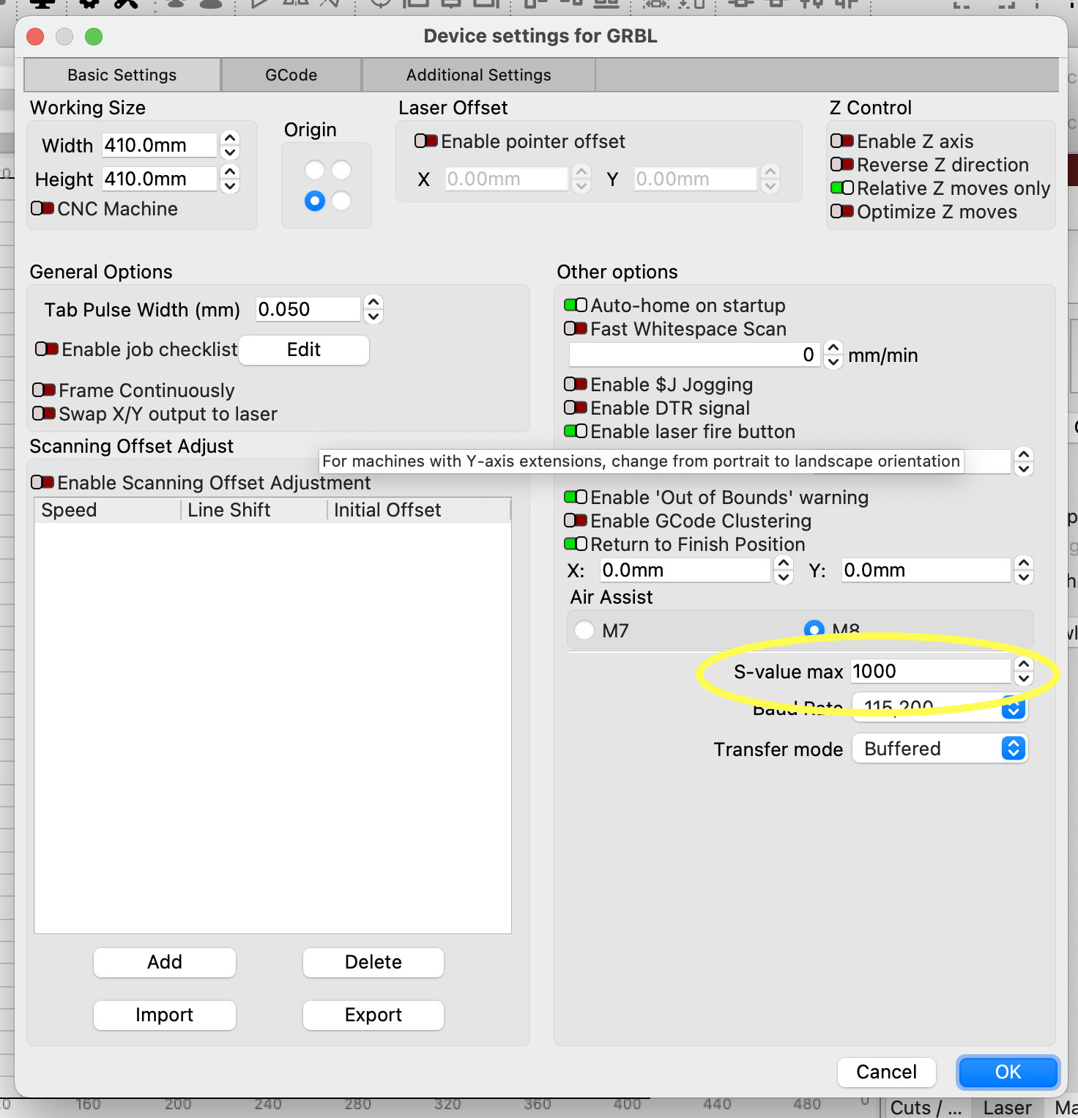1078x1118 pixels.
Task: Select the top-left Origin radio button
Action: pyautogui.click(x=315, y=170)
